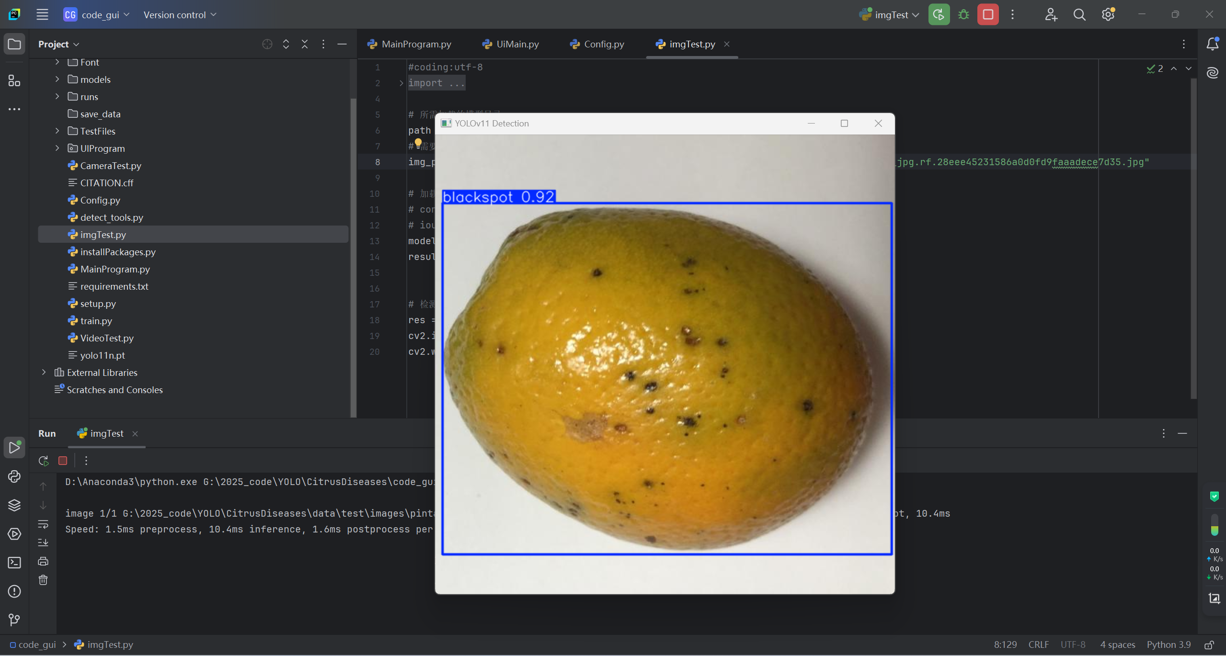Open the main hamburger menu

click(x=42, y=14)
